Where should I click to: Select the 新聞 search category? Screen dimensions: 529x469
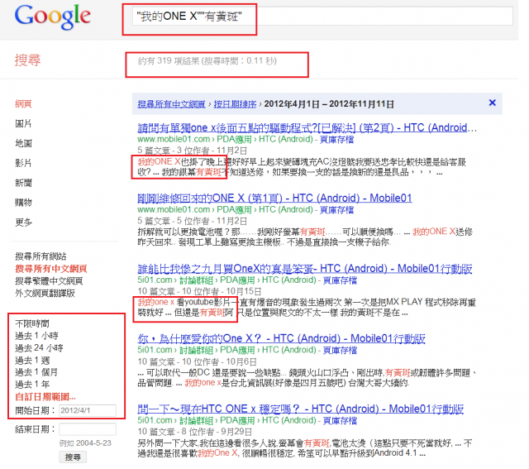tap(23, 183)
